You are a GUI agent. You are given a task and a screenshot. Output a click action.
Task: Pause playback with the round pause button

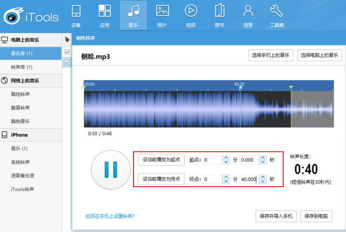[110, 169]
